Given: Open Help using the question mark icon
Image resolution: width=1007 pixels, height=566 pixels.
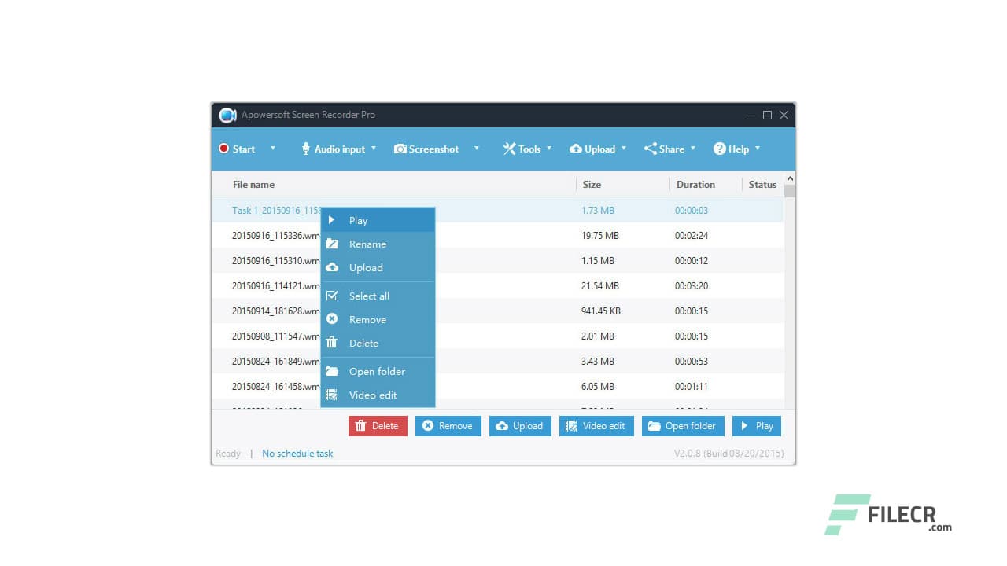Looking at the screenshot, I should point(719,149).
